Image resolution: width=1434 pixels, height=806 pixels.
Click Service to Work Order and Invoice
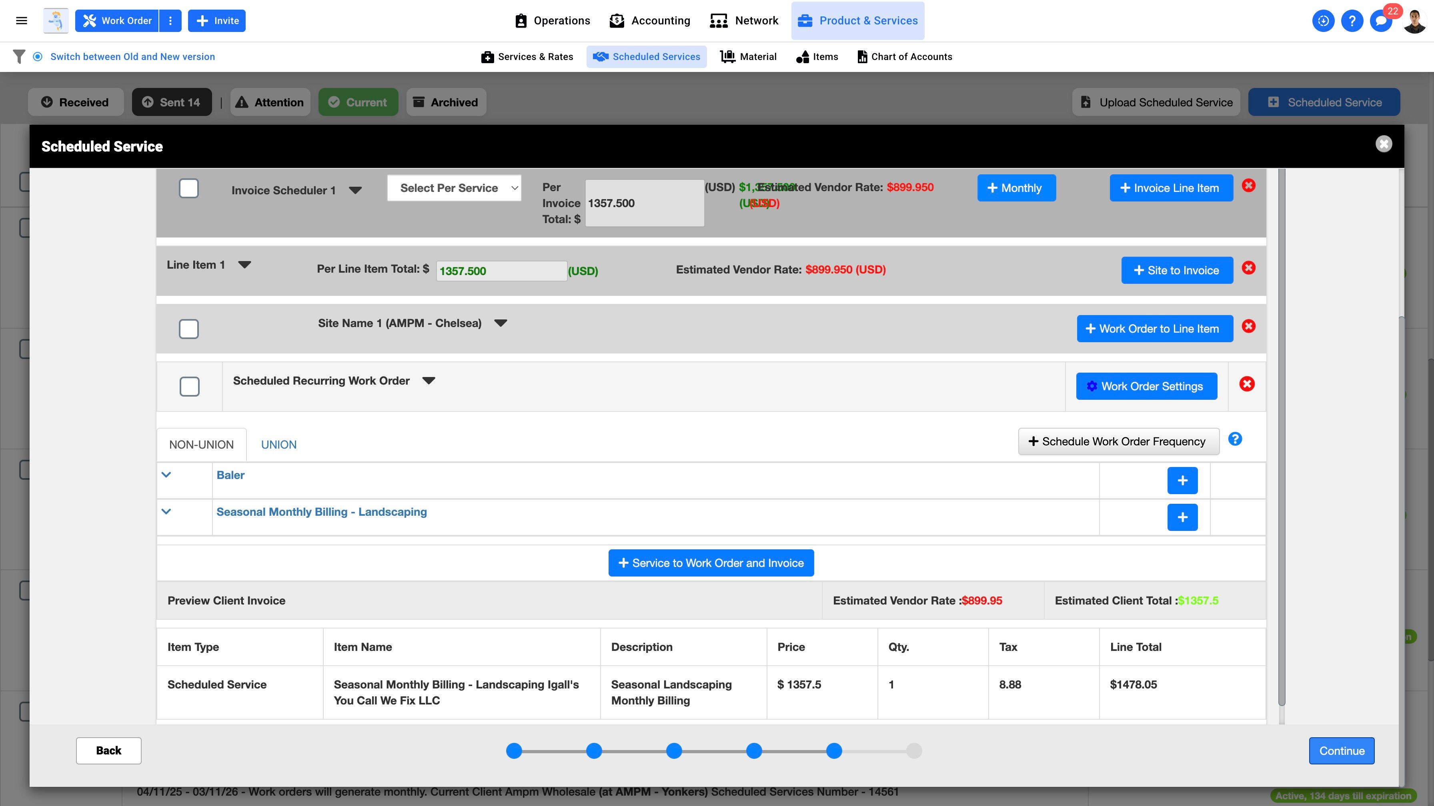click(x=711, y=563)
